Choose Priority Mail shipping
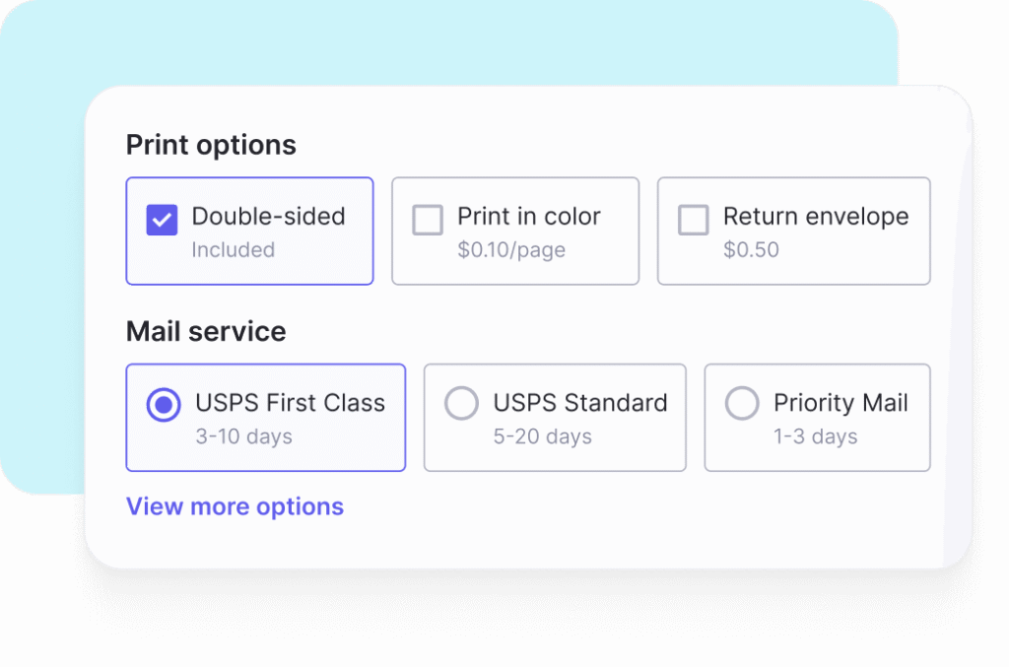This screenshot has width=1009, height=667. click(742, 403)
